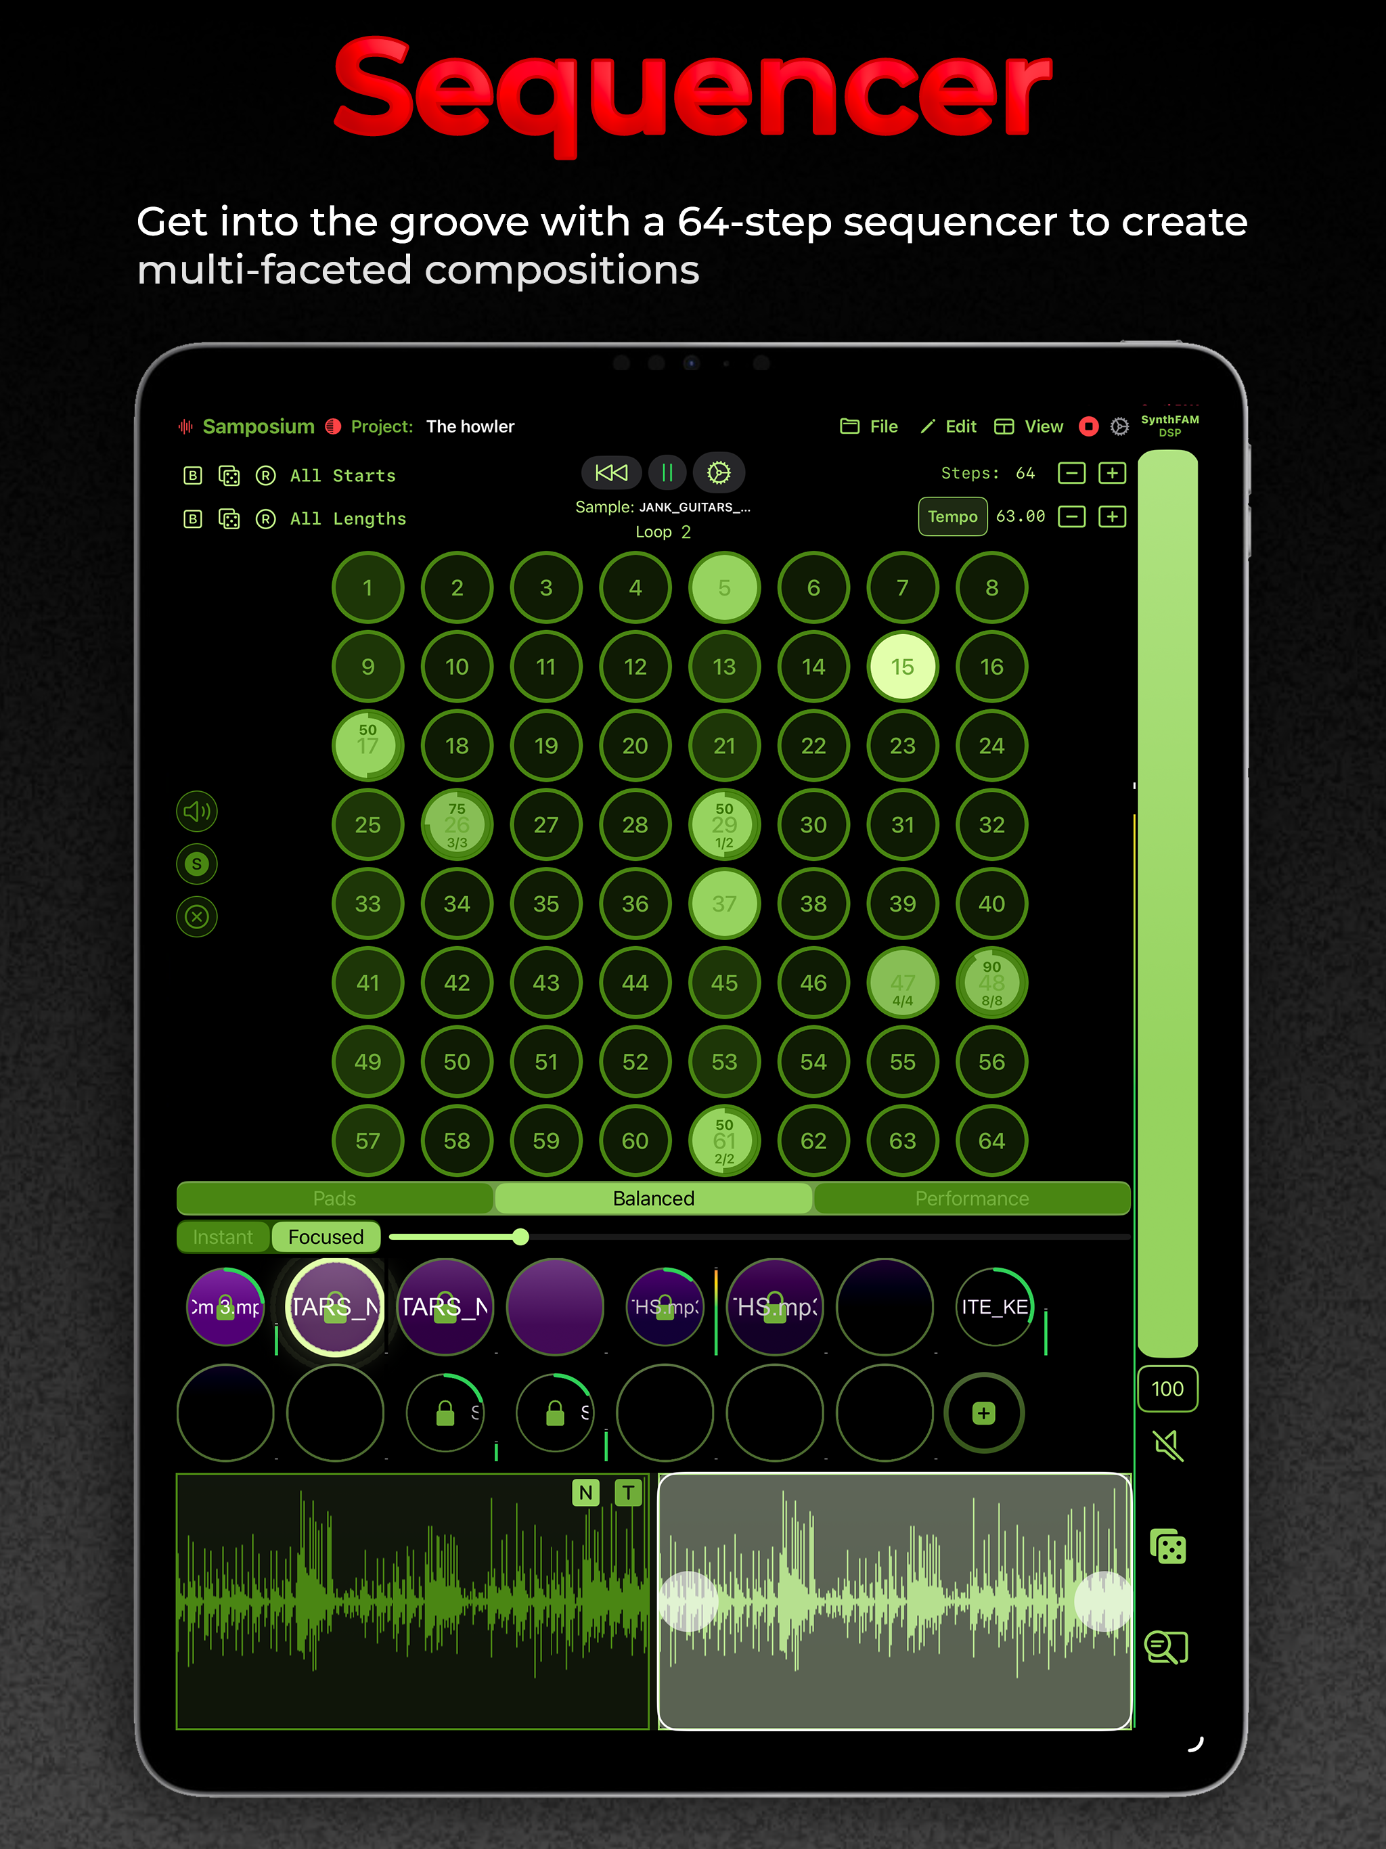This screenshot has width=1386, height=1849.
Task: Click the ITE_KE sample pad
Action: (995, 1306)
